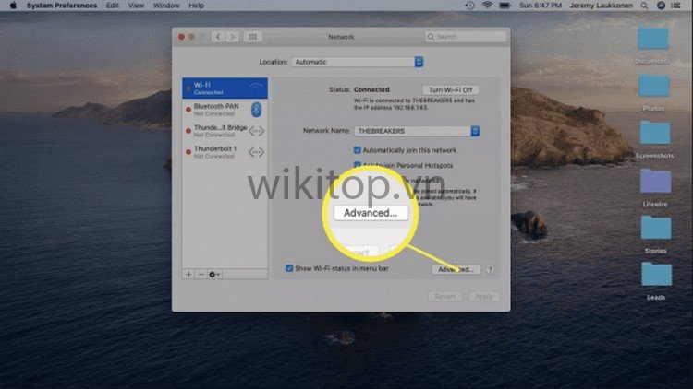Toggle Show Wi-Fi status in menu bar

[289, 269]
